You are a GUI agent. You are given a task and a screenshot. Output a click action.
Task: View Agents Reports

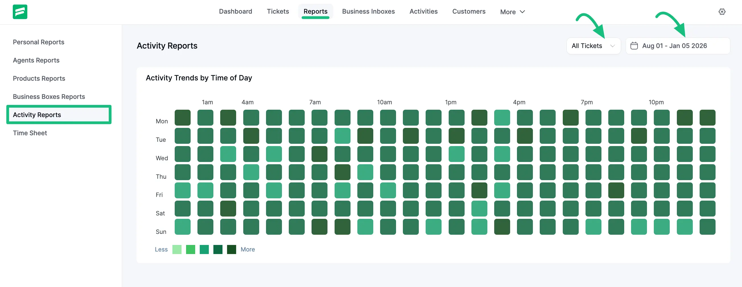pyautogui.click(x=36, y=60)
